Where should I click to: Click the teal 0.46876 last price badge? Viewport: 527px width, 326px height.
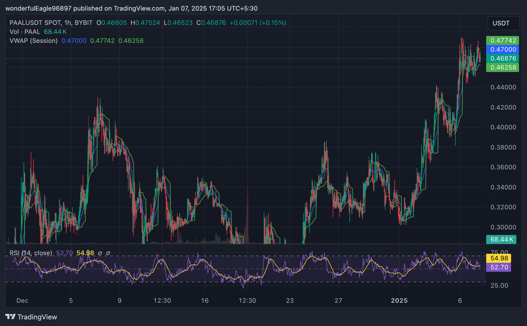503,58
